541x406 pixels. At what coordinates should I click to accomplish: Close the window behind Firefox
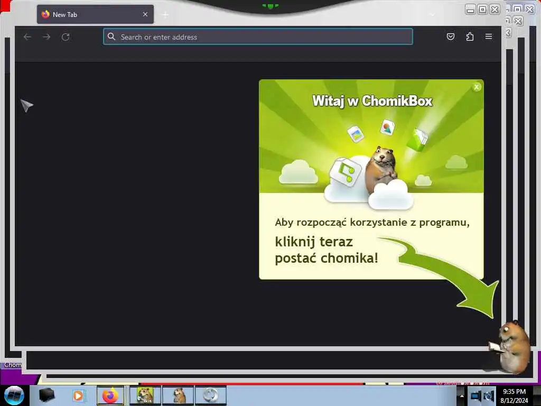[x=529, y=9]
